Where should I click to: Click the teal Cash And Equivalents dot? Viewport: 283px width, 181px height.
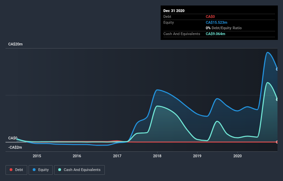(x=60, y=170)
